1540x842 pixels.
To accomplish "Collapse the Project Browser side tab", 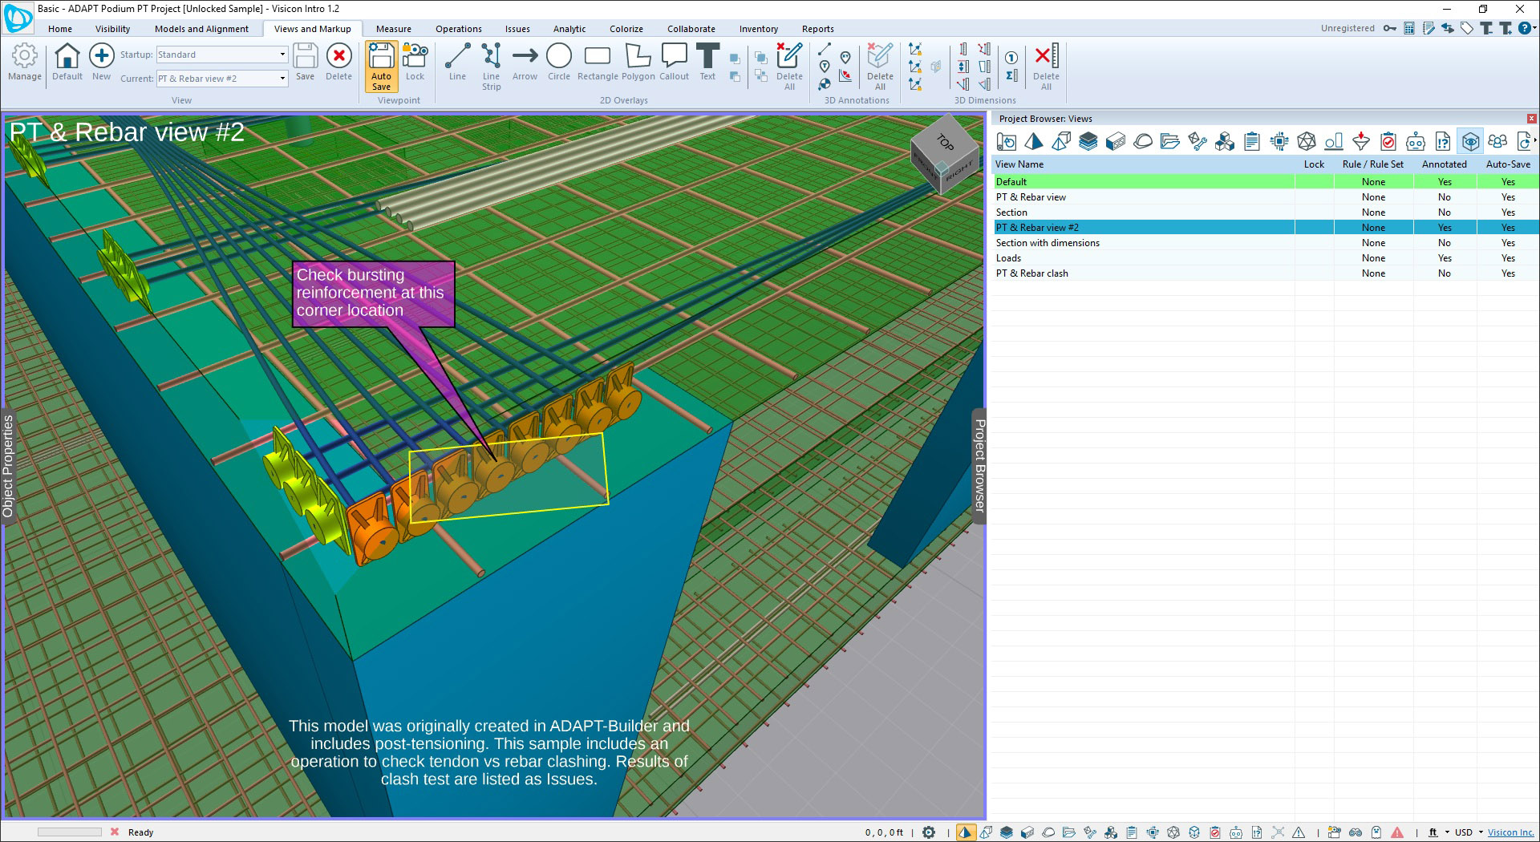I will click(x=979, y=465).
